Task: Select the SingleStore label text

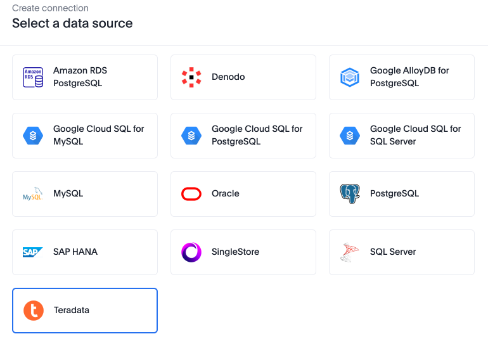Action: tap(235, 252)
